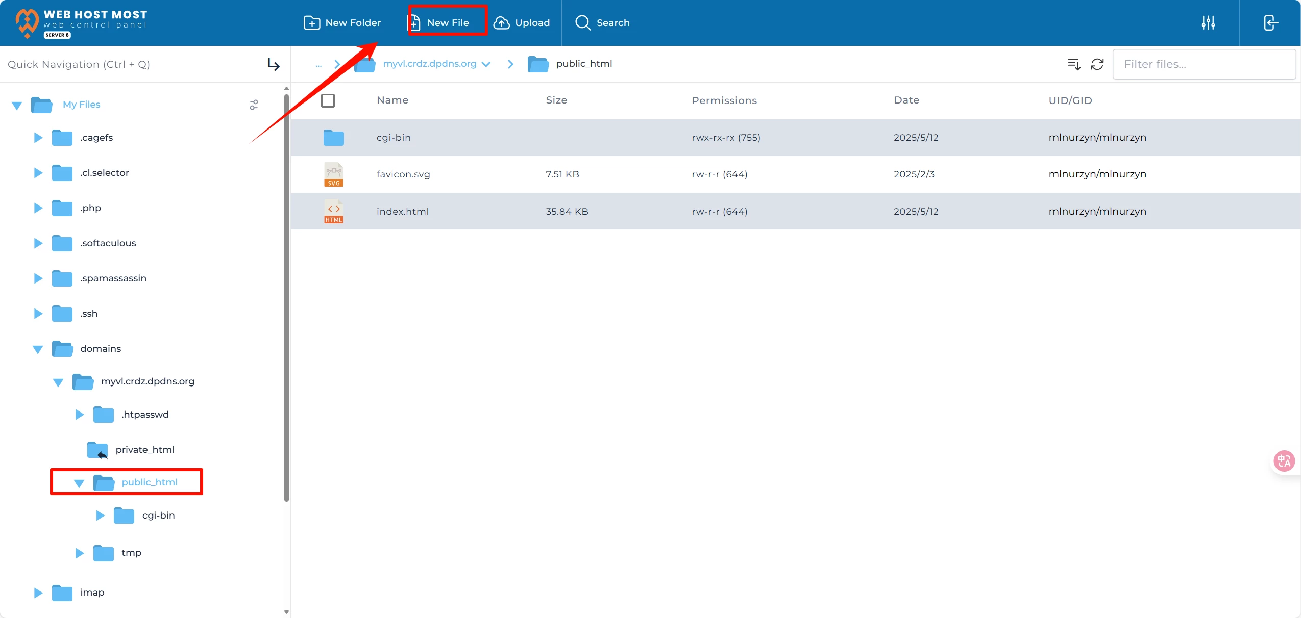The height and width of the screenshot is (618, 1301).
Task: Collapse the domains folder node
Action: click(x=38, y=349)
